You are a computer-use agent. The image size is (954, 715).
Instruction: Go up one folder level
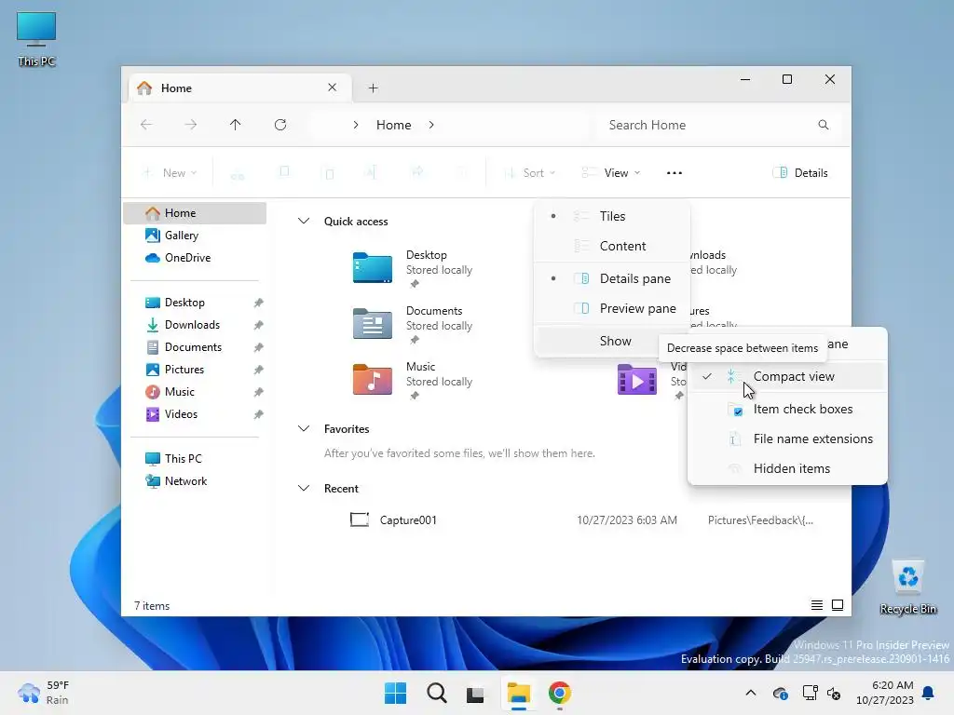point(235,125)
